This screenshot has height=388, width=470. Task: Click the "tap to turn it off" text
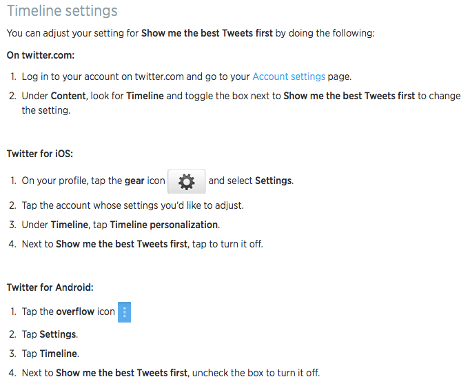[227, 244]
